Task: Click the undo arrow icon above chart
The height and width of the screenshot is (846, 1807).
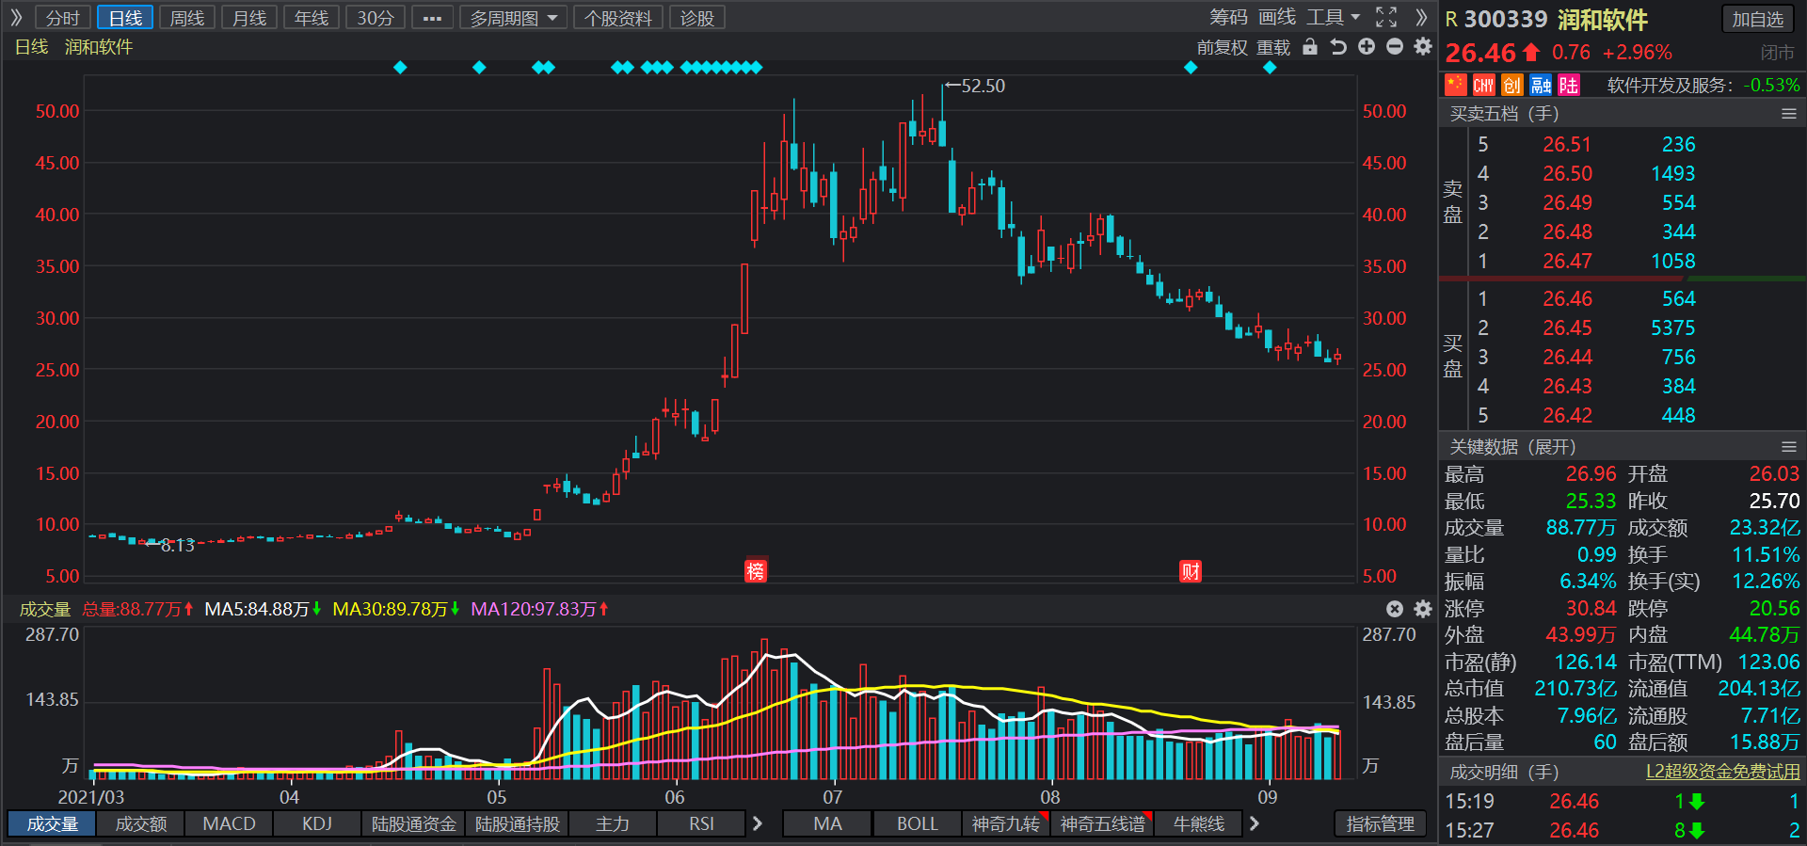Action: [x=1338, y=47]
